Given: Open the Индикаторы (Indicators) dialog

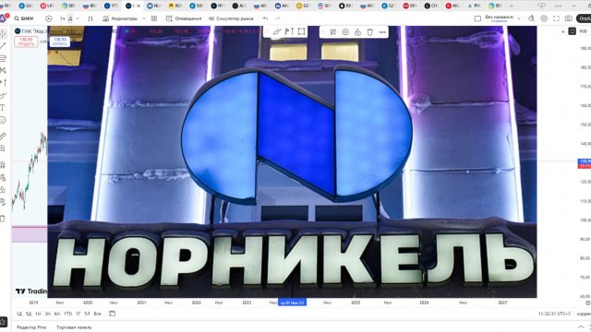Looking at the screenshot, I should click(x=120, y=18).
